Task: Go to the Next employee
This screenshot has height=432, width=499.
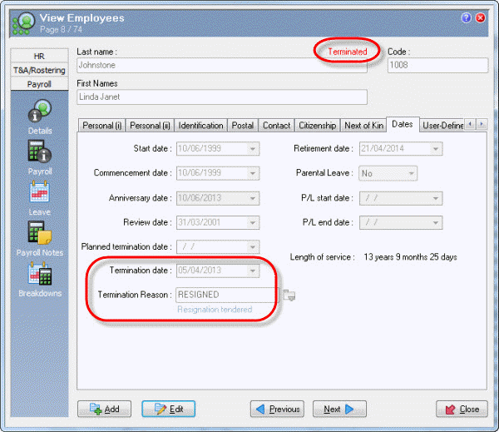Action: tap(339, 409)
